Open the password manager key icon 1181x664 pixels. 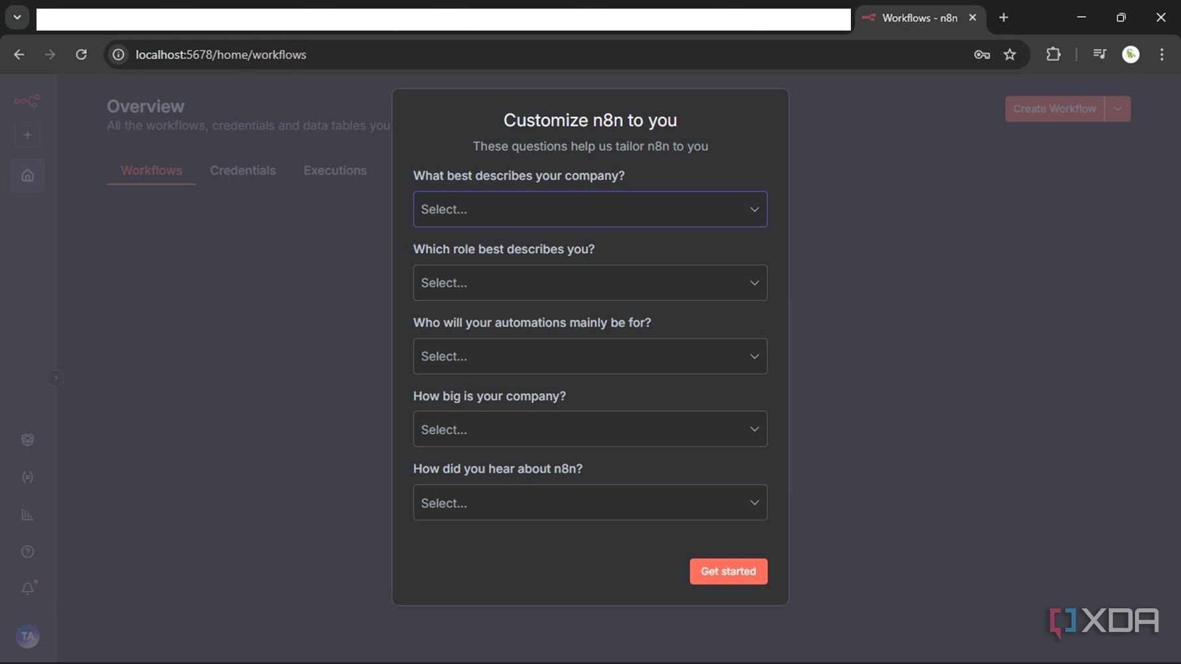coord(982,54)
